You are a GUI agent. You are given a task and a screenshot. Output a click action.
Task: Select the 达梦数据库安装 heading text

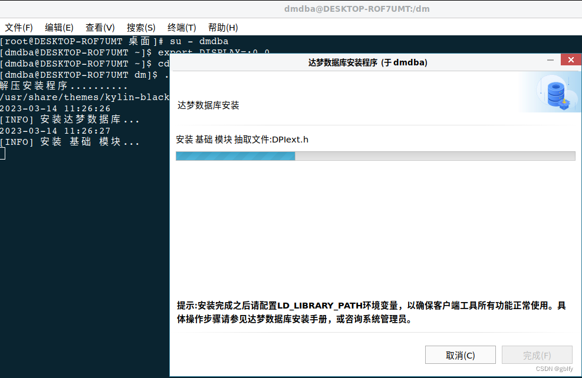tap(208, 105)
